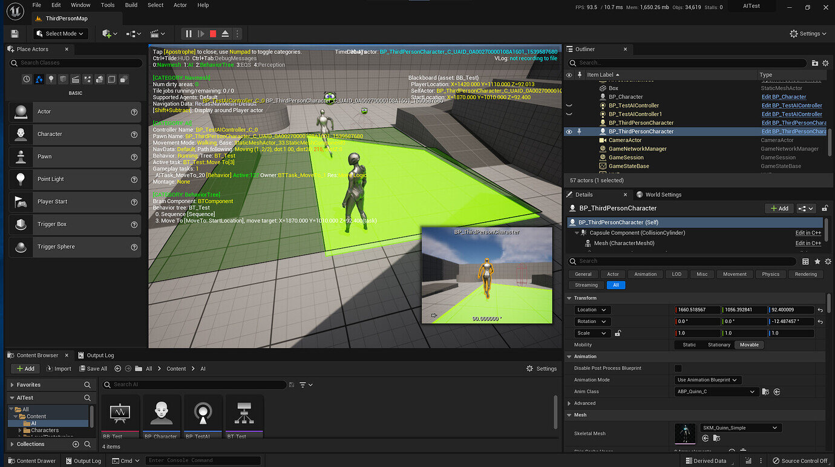Click the scale lock icon
The height and width of the screenshot is (467, 835).
point(618,333)
